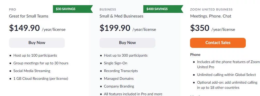Click "1 GB Cloud Recording" feature item
The width and height of the screenshot is (260, 96).
point(41,78)
